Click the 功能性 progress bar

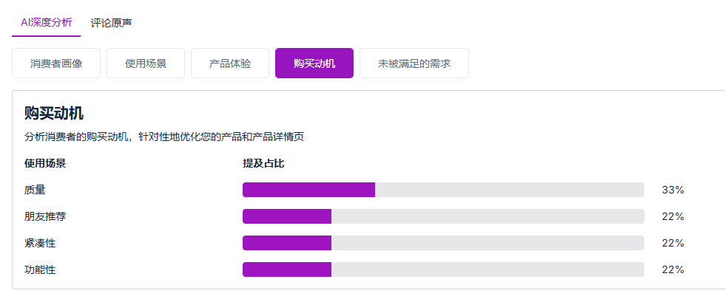pos(443,269)
